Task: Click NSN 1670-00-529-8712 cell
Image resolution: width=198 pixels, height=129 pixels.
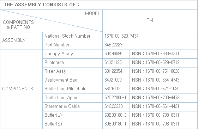Action: [164, 63]
